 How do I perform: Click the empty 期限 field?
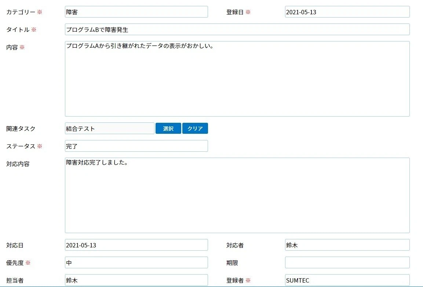click(347, 262)
